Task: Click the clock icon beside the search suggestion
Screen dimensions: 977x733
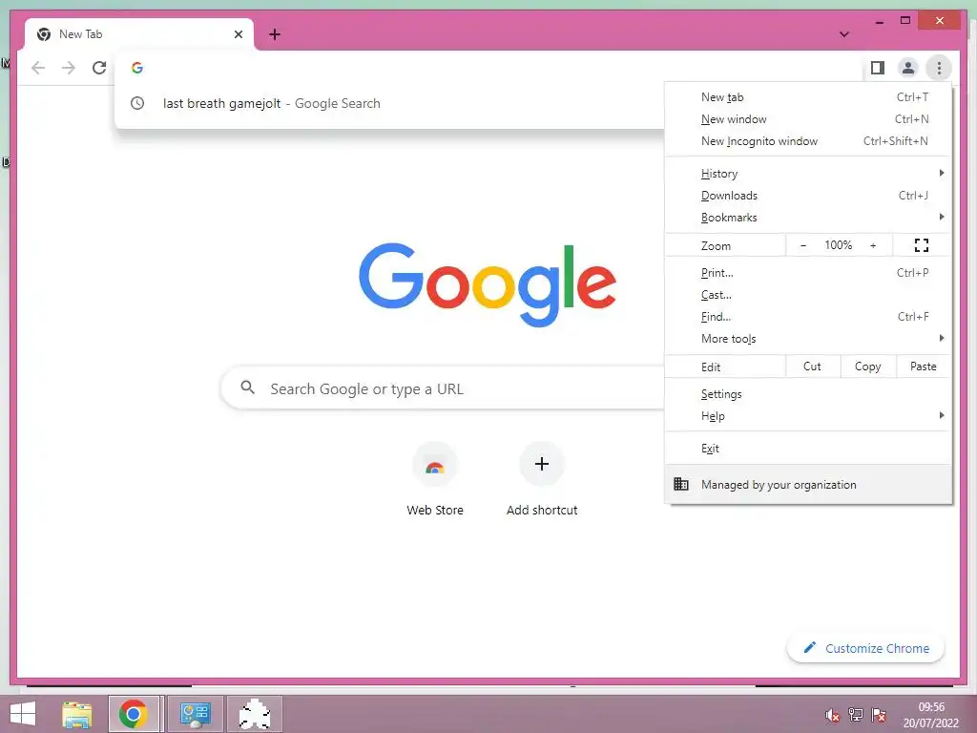Action: [x=137, y=103]
